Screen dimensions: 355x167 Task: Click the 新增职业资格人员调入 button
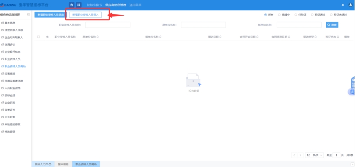[86, 15]
